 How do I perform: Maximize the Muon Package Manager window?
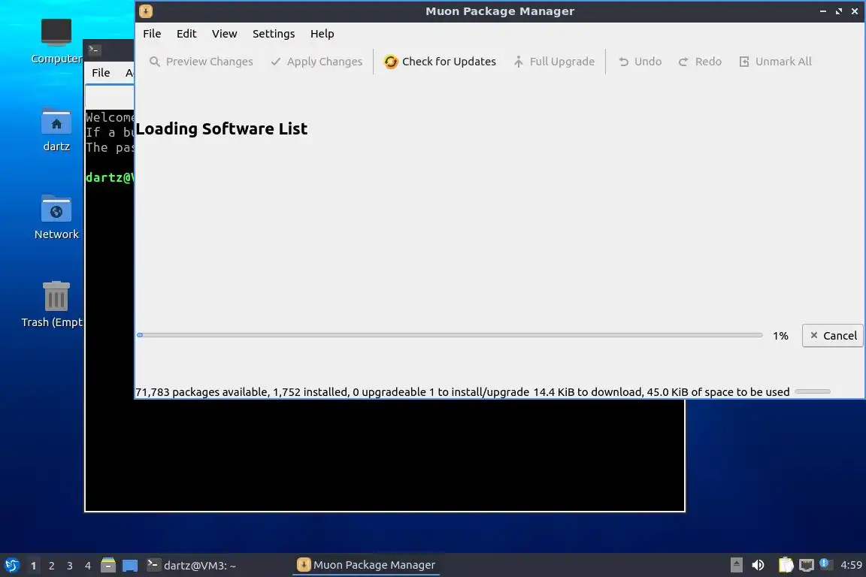tap(839, 11)
